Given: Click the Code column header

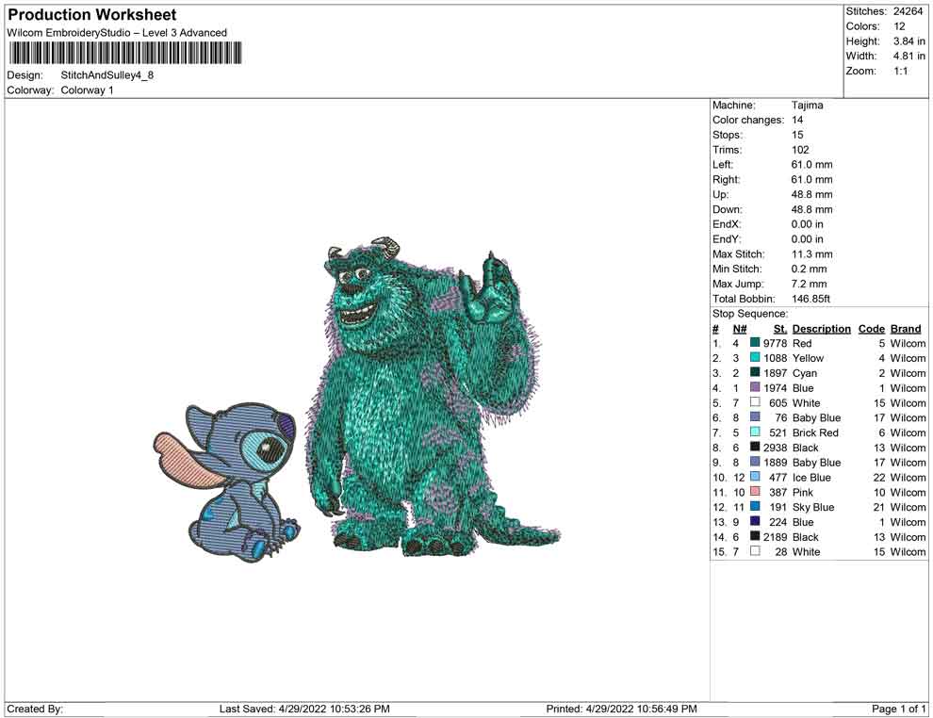Looking at the screenshot, I should coord(871,329).
